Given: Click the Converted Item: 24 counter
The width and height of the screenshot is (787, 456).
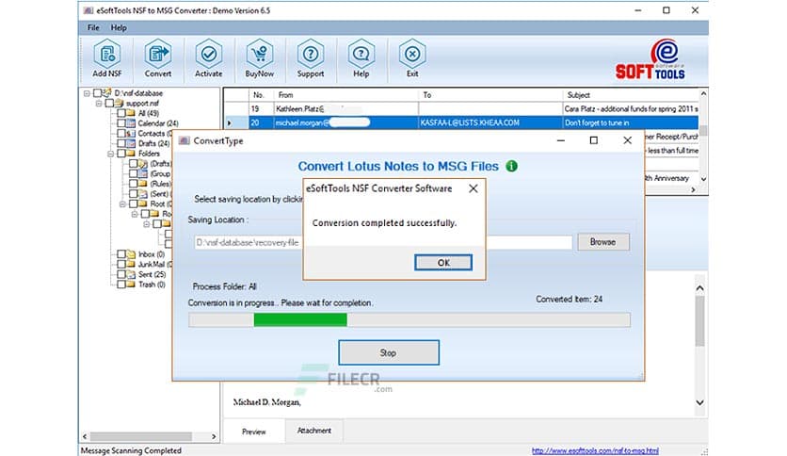Looking at the screenshot, I should click(569, 299).
